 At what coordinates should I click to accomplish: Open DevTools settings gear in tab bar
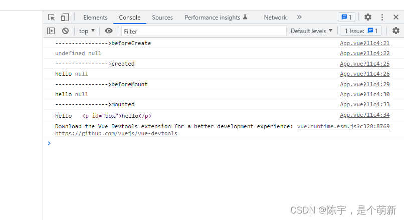point(368,17)
